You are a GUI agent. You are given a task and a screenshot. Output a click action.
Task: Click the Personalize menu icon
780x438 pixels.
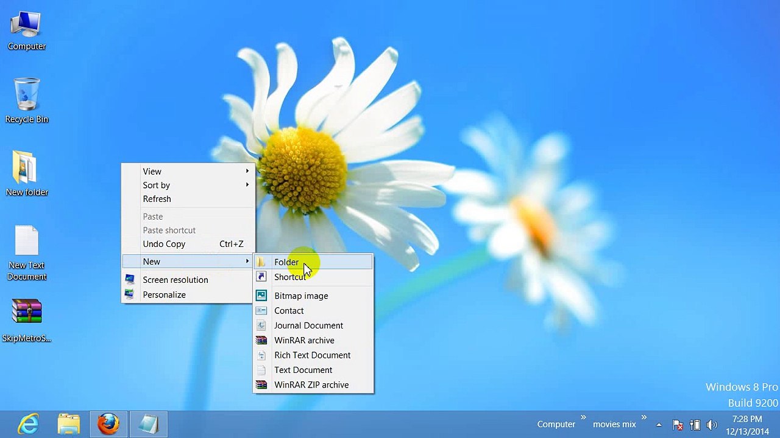(x=129, y=294)
